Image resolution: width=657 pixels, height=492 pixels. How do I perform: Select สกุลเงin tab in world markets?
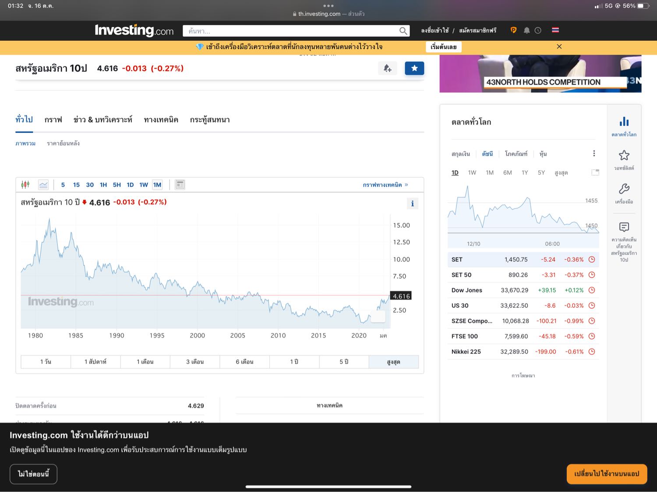click(x=461, y=154)
